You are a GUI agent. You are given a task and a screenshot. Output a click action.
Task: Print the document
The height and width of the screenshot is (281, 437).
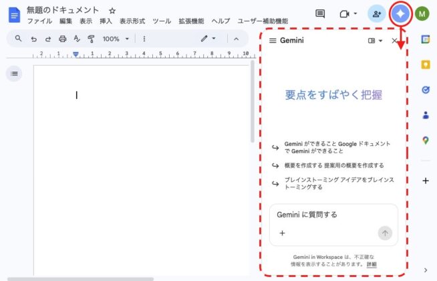coord(62,39)
